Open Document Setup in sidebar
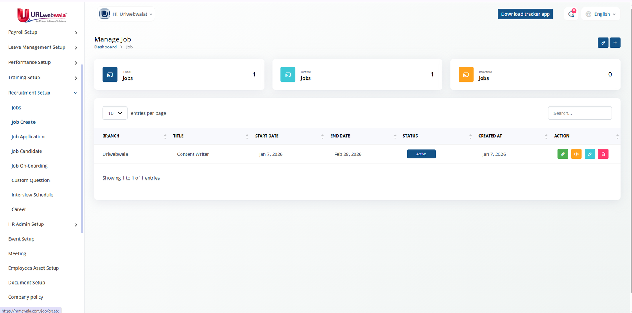The width and height of the screenshot is (632, 313). [26, 283]
